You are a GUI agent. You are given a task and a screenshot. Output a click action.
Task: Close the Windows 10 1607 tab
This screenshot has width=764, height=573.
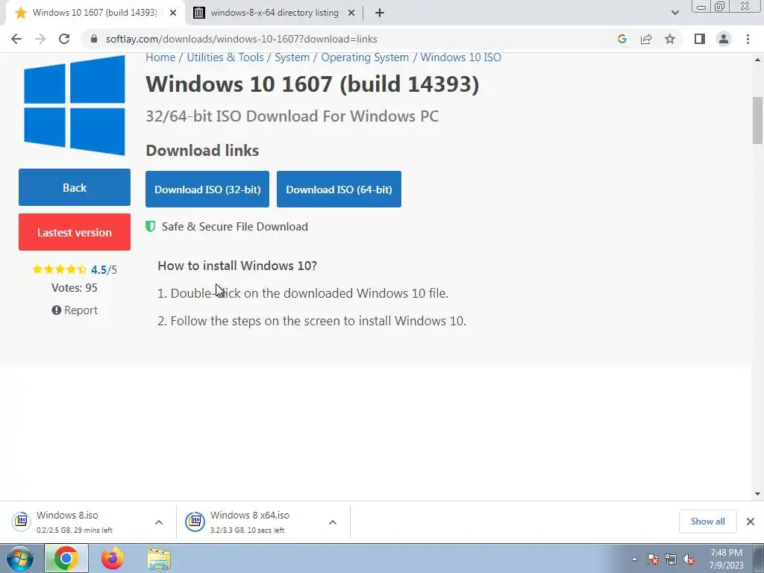click(173, 13)
